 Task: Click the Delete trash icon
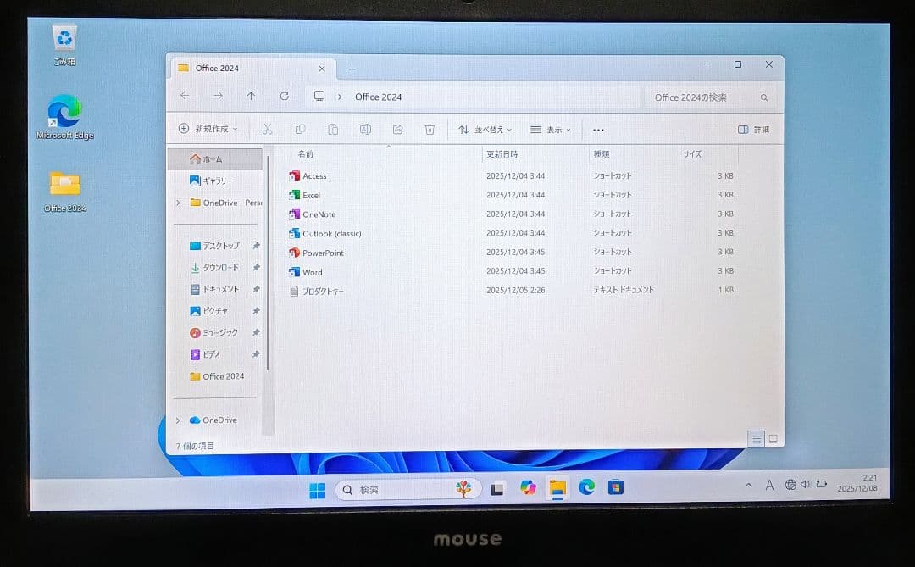click(x=430, y=129)
